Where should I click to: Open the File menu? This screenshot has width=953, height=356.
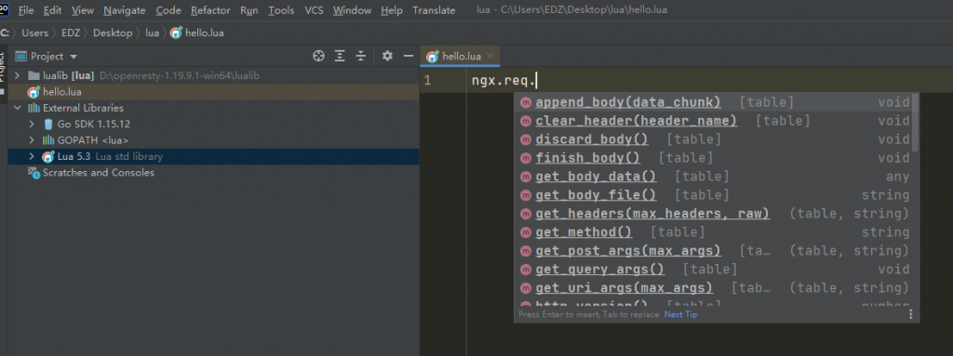click(x=26, y=10)
